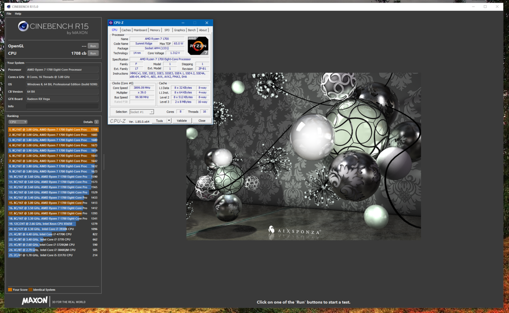The image size is (509, 313).
Task: Switch to the Mainboard tab in CPU-Z
Action: [x=140, y=30]
